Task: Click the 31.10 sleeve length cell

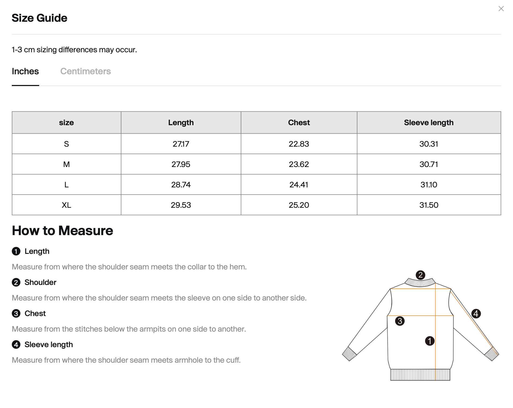Action: (429, 185)
